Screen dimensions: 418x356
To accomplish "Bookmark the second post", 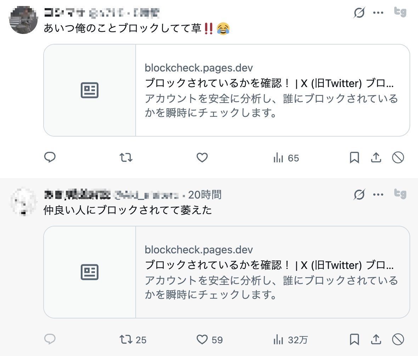I will 354,340.
